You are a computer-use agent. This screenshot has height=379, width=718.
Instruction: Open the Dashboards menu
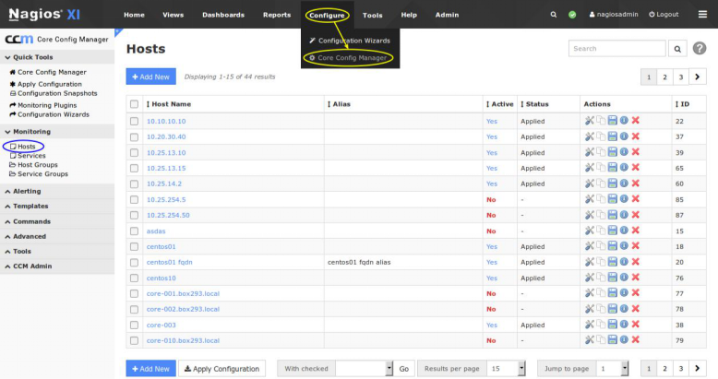[223, 15]
